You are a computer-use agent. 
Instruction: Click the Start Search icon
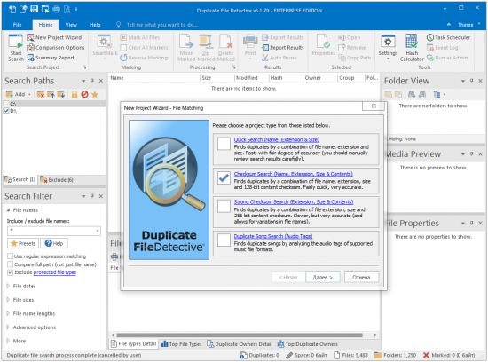tap(16, 42)
